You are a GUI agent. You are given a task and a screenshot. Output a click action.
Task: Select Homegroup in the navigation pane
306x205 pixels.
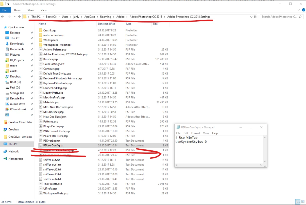point(16,159)
